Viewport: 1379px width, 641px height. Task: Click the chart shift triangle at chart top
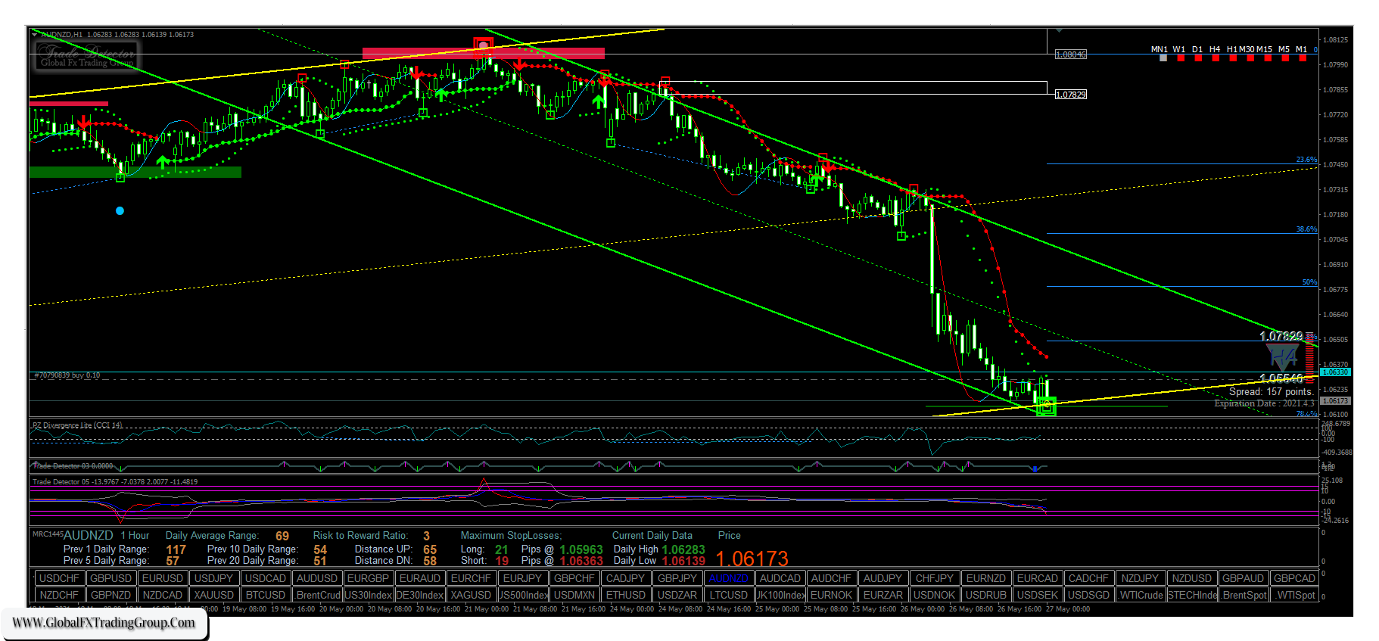(x=1059, y=31)
